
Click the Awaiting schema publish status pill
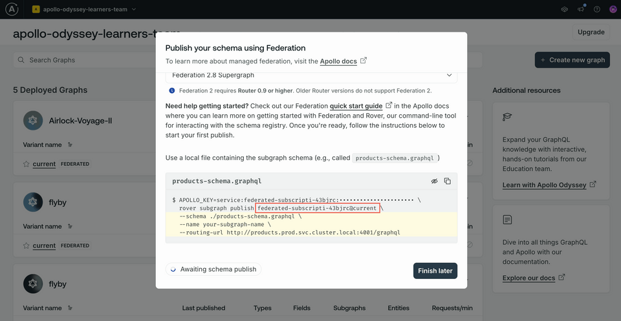pyautogui.click(x=213, y=269)
